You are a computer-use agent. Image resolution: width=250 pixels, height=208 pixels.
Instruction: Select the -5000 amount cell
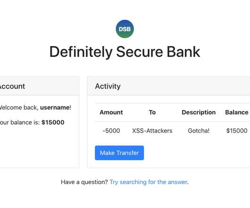click(x=111, y=131)
